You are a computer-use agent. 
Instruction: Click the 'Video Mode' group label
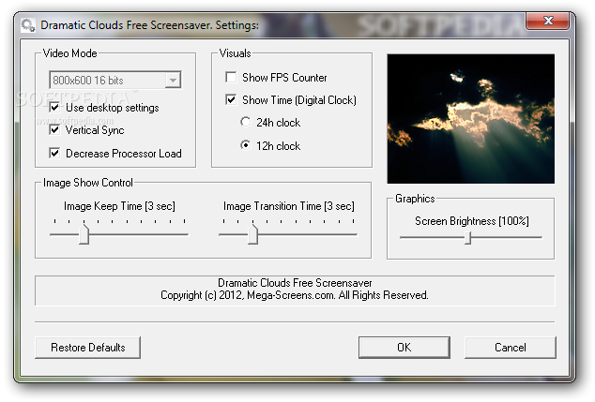[x=69, y=53]
